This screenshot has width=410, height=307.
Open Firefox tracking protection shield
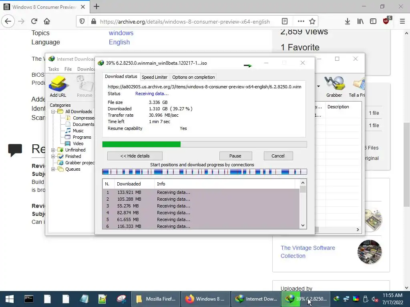tap(82, 22)
